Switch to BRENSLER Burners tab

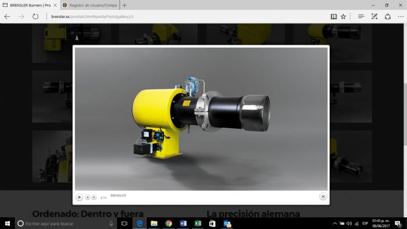click(30, 5)
